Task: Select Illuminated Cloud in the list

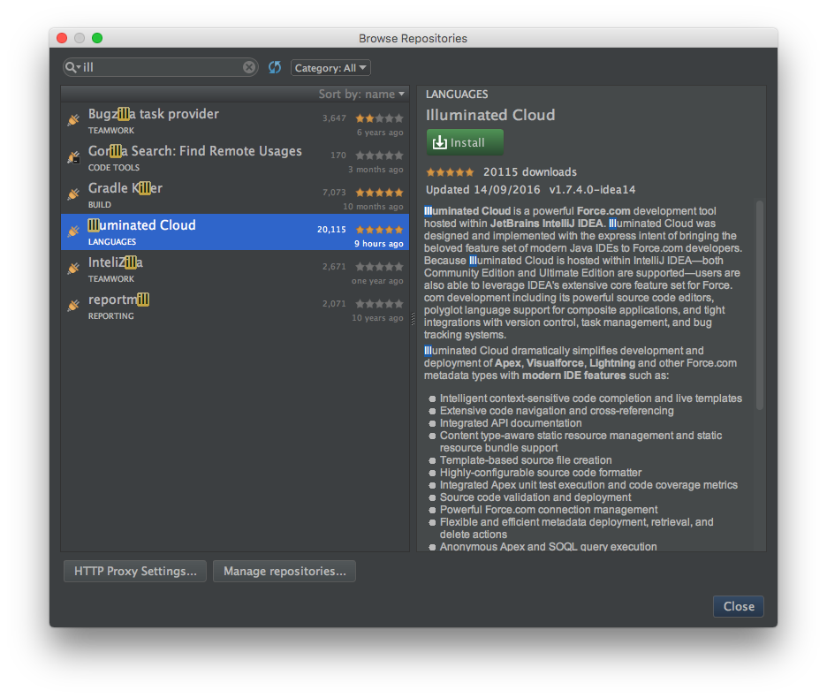Action: 235,231
